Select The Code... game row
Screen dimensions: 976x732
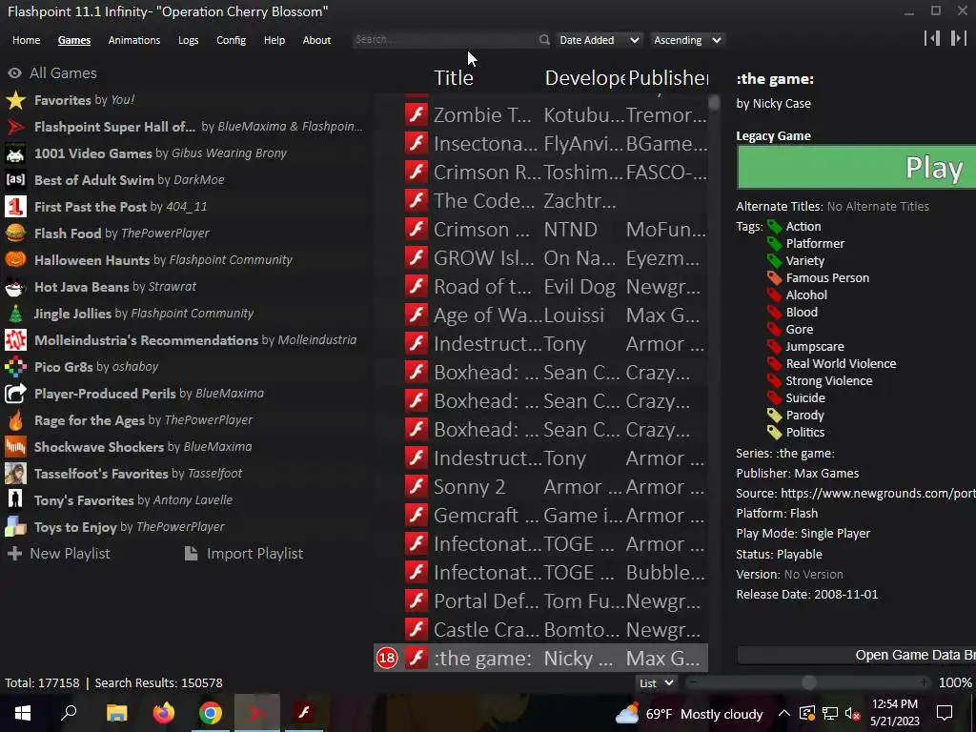pyautogui.click(x=540, y=201)
